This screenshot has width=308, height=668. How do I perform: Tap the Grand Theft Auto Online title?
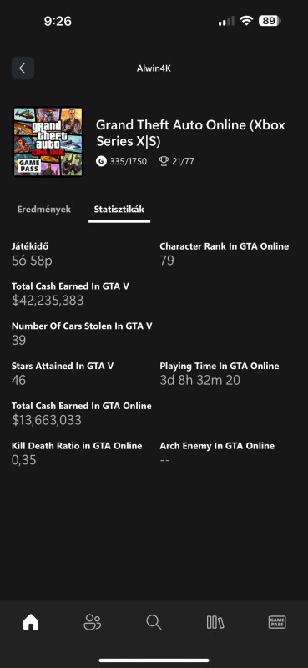point(190,133)
